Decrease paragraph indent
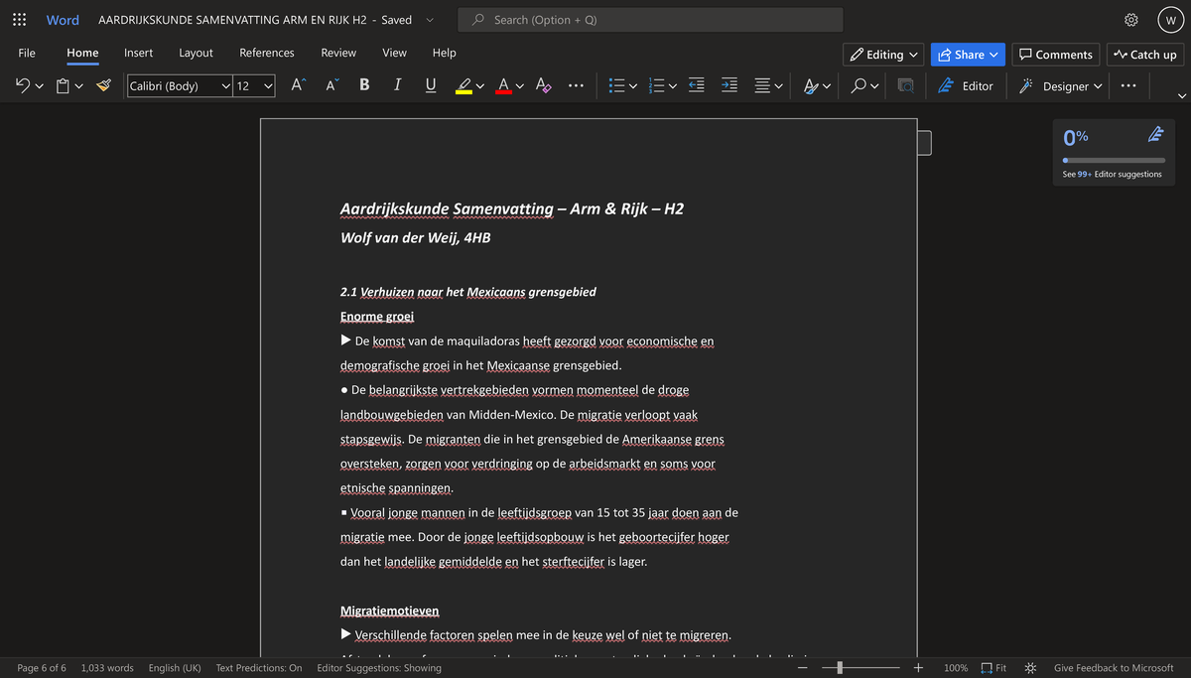1191x678 pixels. pyautogui.click(x=697, y=86)
